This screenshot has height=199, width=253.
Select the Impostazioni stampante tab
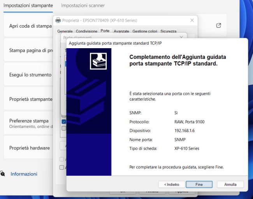[x=28, y=5]
